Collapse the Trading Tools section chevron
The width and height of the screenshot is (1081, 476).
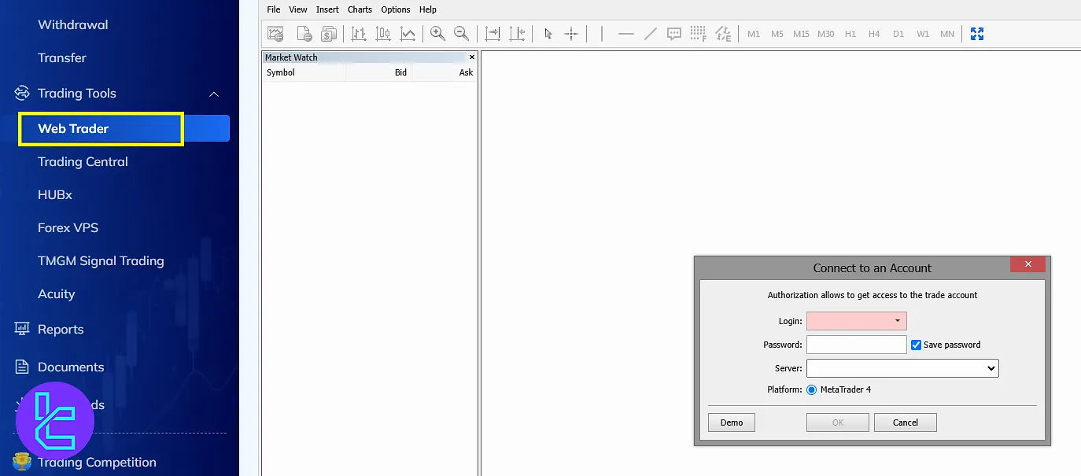coord(214,94)
